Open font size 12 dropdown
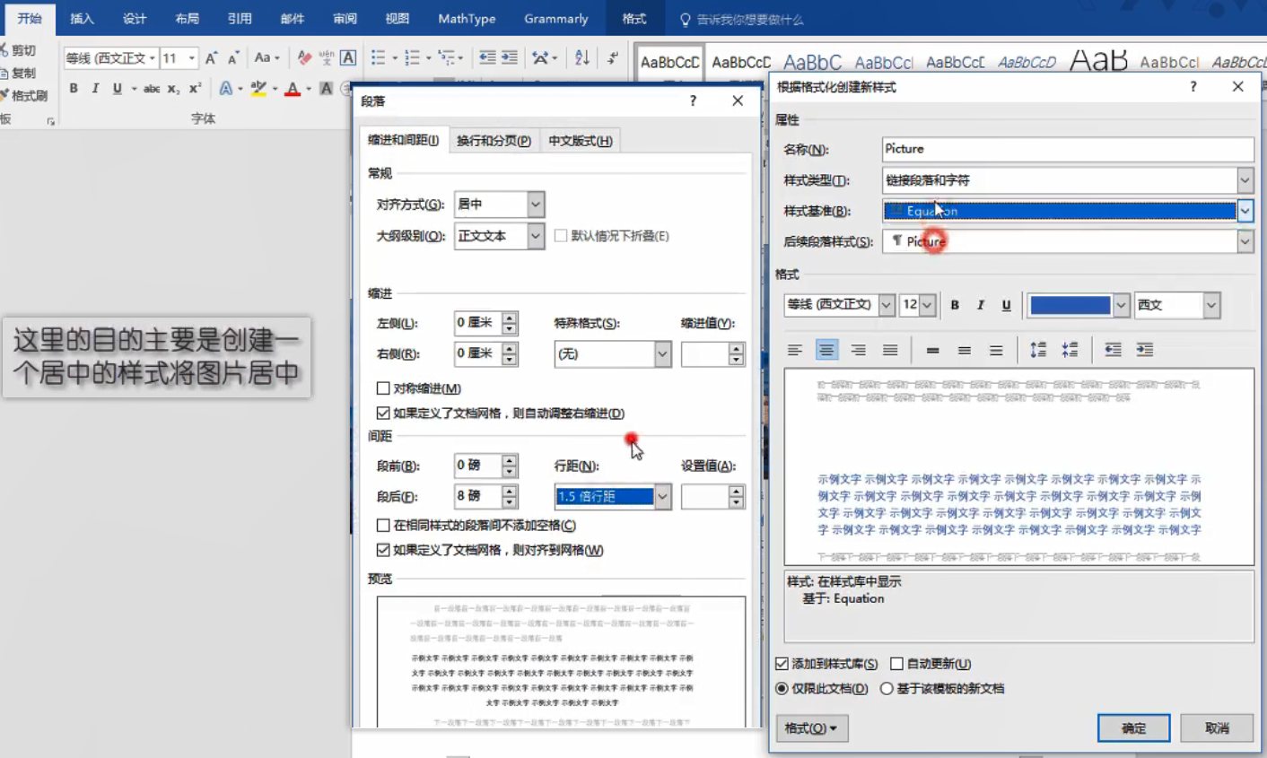The width and height of the screenshot is (1267, 758). 928,305
